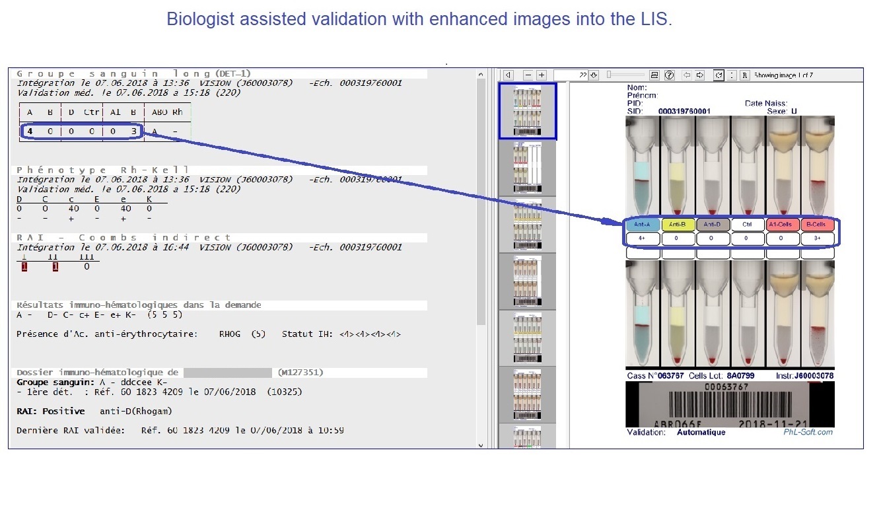Image resolution: width=879 pixels, height=508 pixels.
Task: Select the third cassette thumbnail
Action: (527, 225)
